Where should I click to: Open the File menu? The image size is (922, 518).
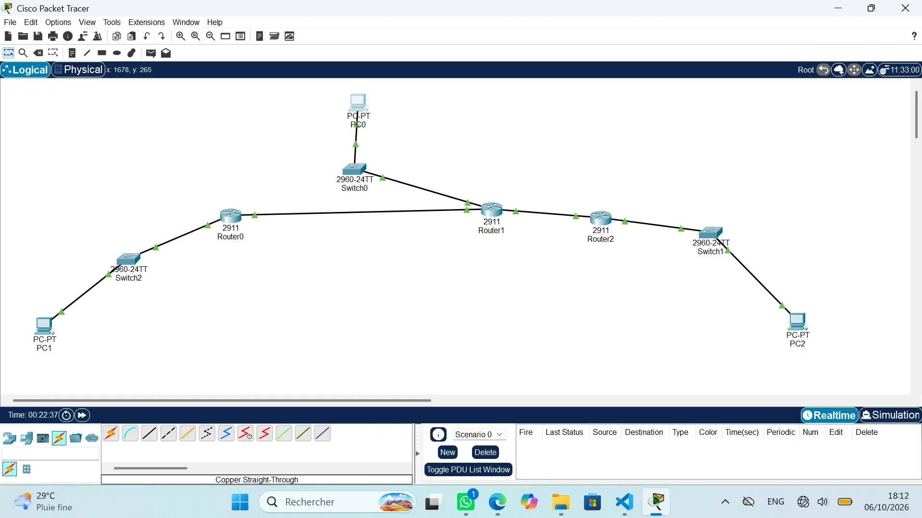click(x=10, y=22)
